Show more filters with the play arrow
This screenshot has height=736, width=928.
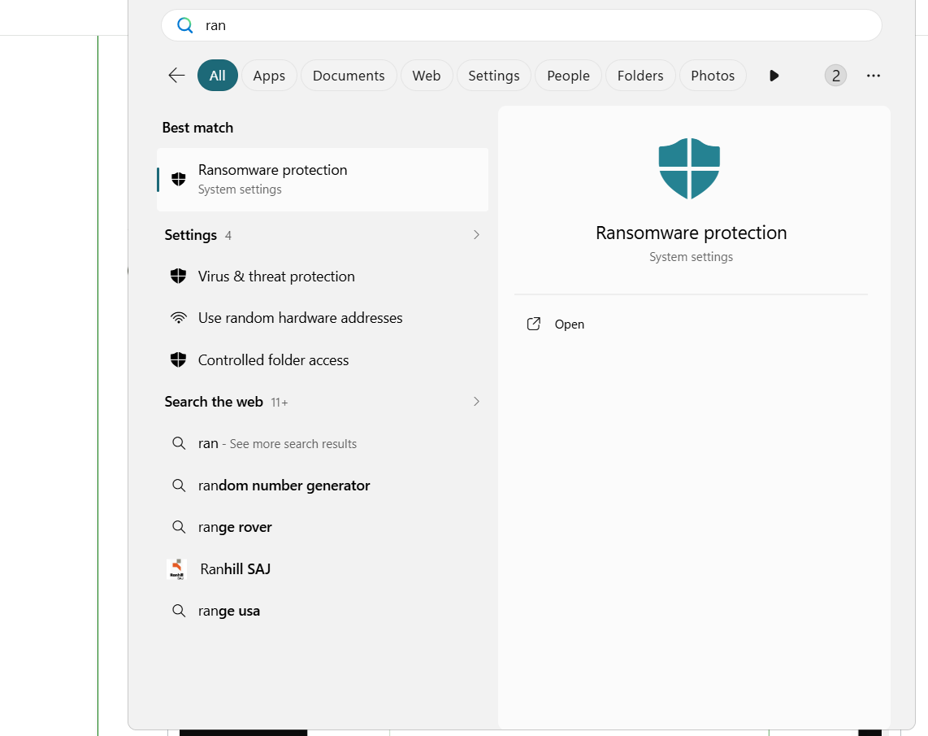[x=774, y=75]
